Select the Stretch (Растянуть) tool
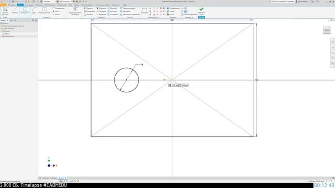 point(113,11)
